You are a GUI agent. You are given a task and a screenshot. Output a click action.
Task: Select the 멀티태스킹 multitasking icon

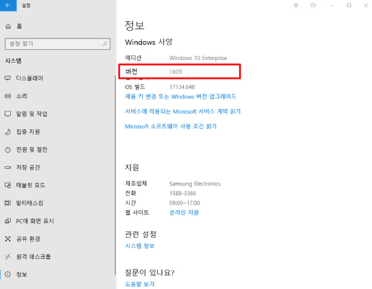pos(8,203)
